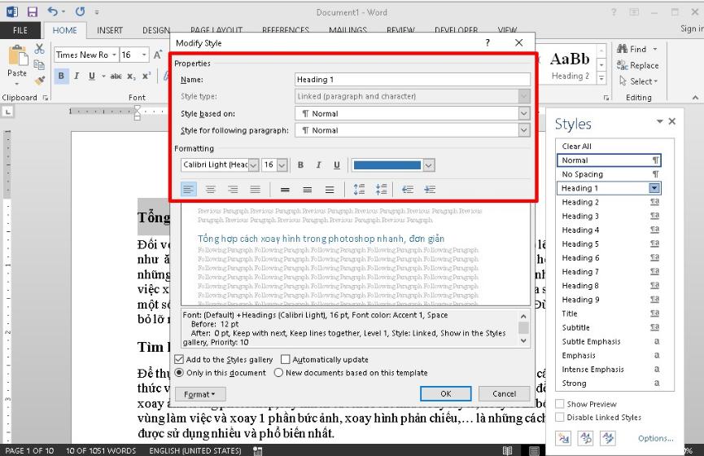Viewport: 704px width, 456px height.
Task: Open the INSERT ribbon tab
Action: [110, 30]
